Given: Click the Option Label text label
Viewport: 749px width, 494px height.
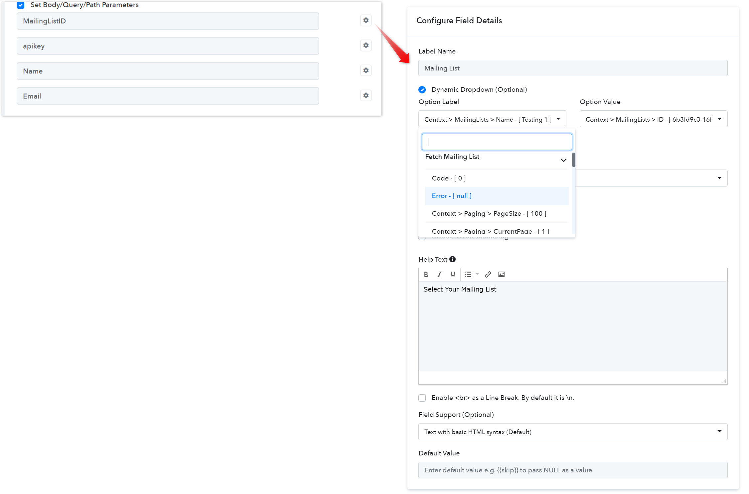Looking at the screenshot, I should click(438, 102).
